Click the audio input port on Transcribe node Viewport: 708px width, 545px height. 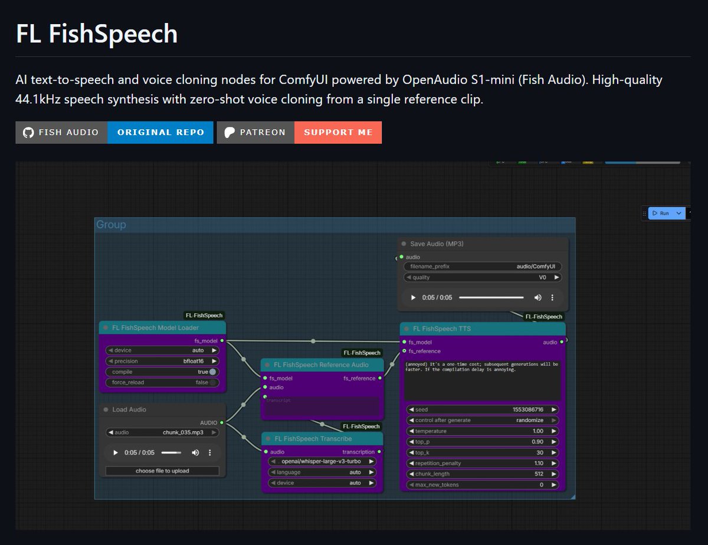pyautogui.click(x=265, y=452)
